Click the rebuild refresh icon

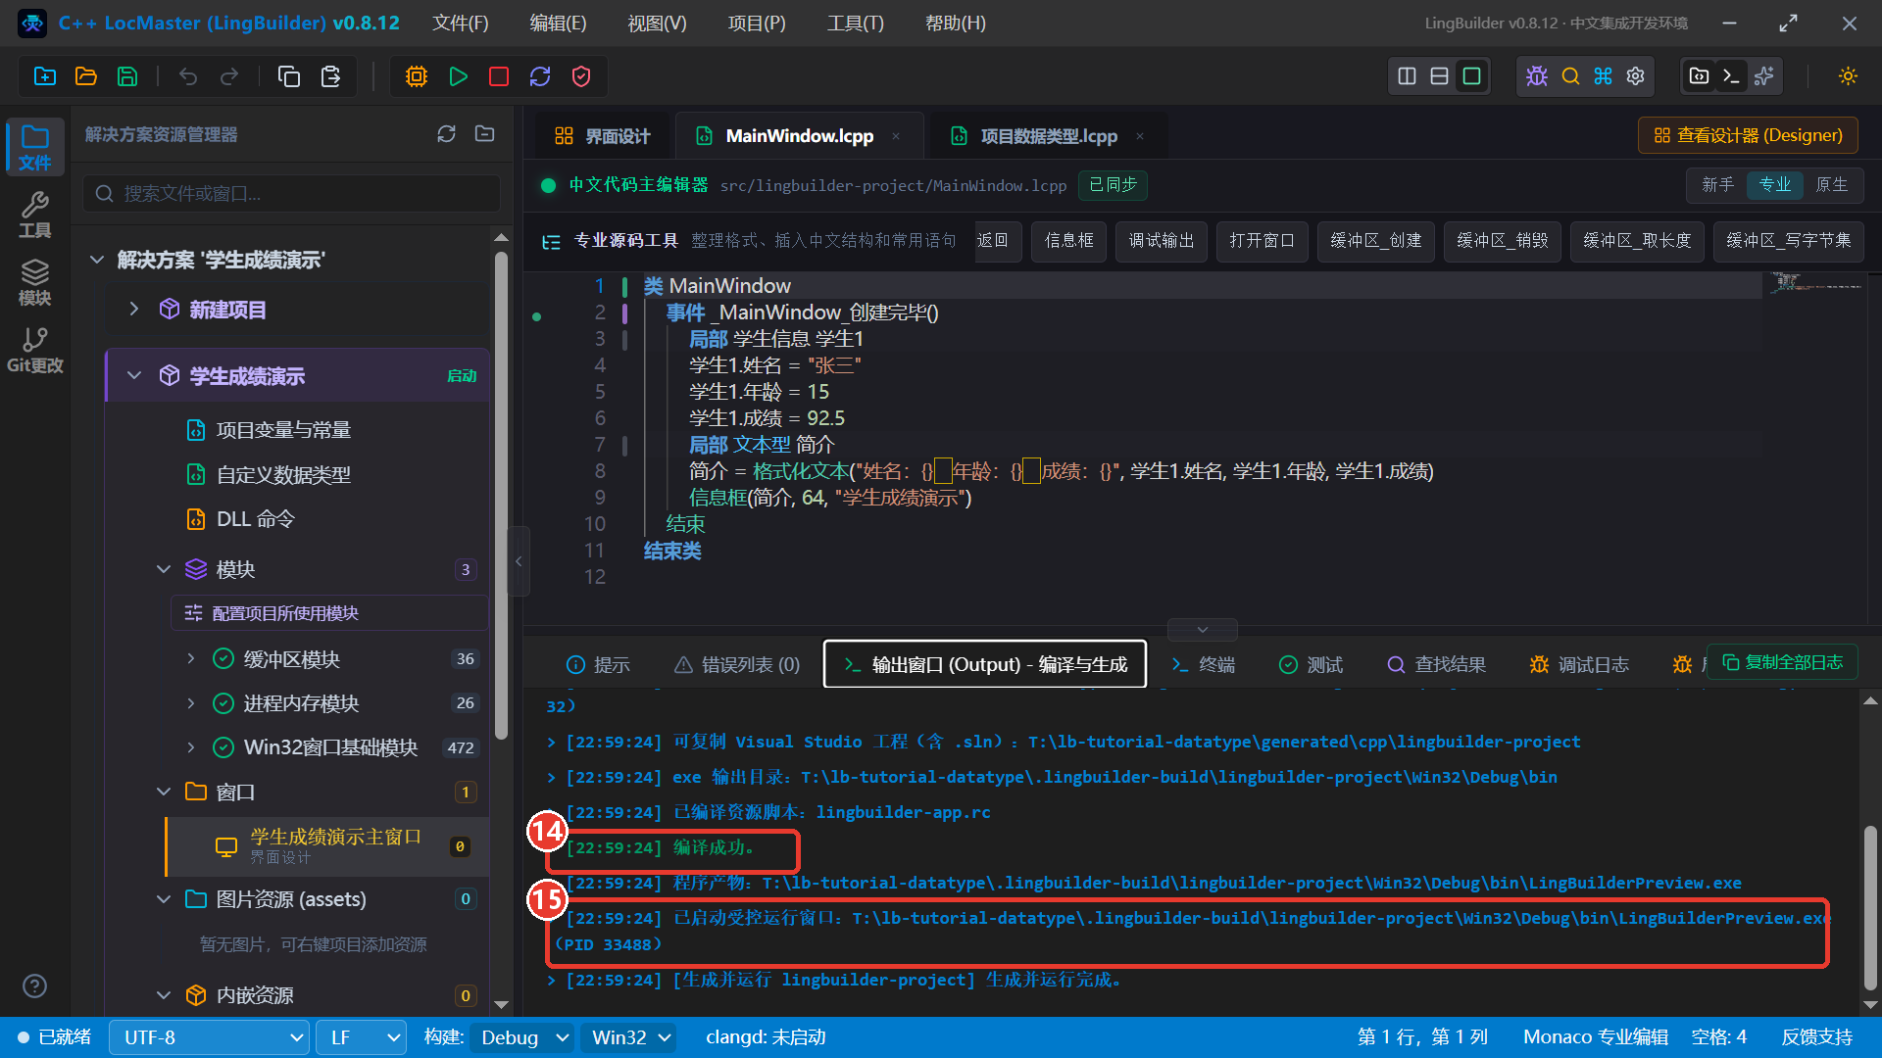[x=540, y=76]
